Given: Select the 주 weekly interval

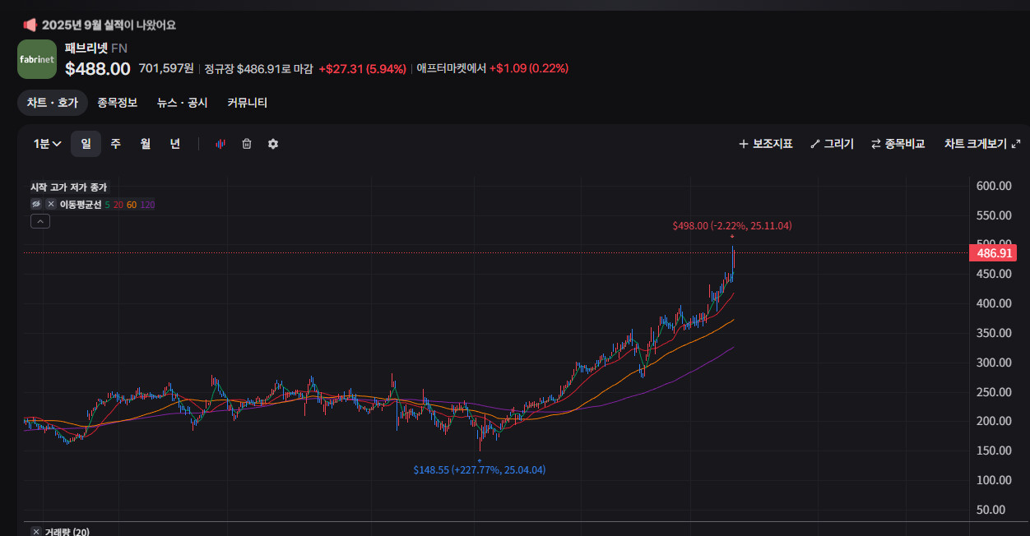Looking at the screenshot, I should (x=116, y=144).
